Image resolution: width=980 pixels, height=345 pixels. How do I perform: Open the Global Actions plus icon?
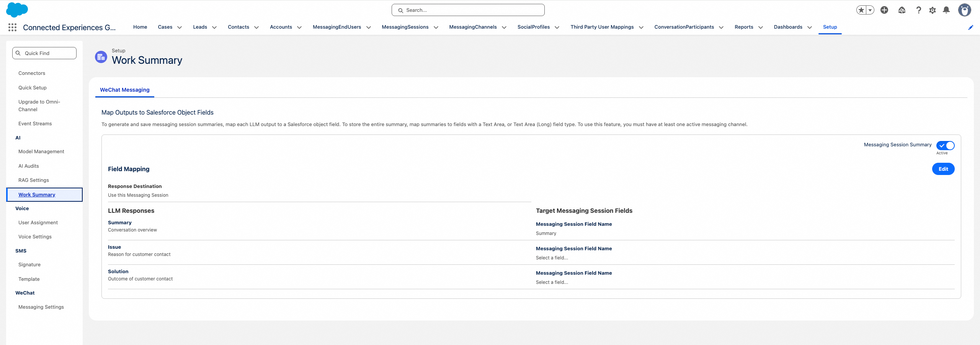[884, 10]
